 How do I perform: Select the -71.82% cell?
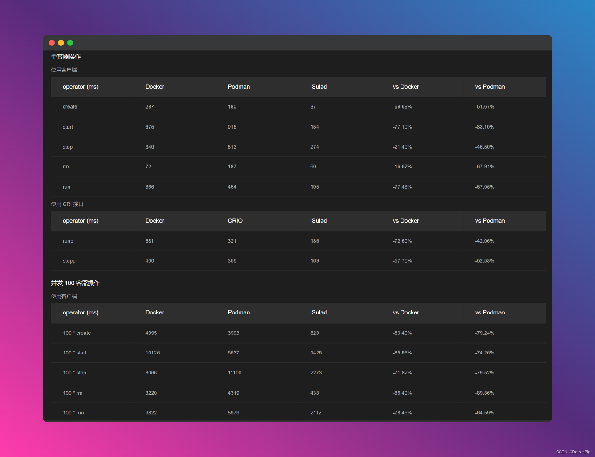[x=402, y=373]
